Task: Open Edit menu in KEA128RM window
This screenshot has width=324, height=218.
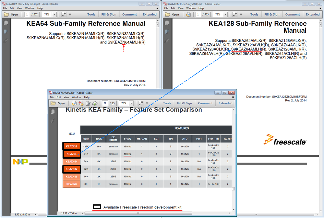Action: [x=173, y=8]
